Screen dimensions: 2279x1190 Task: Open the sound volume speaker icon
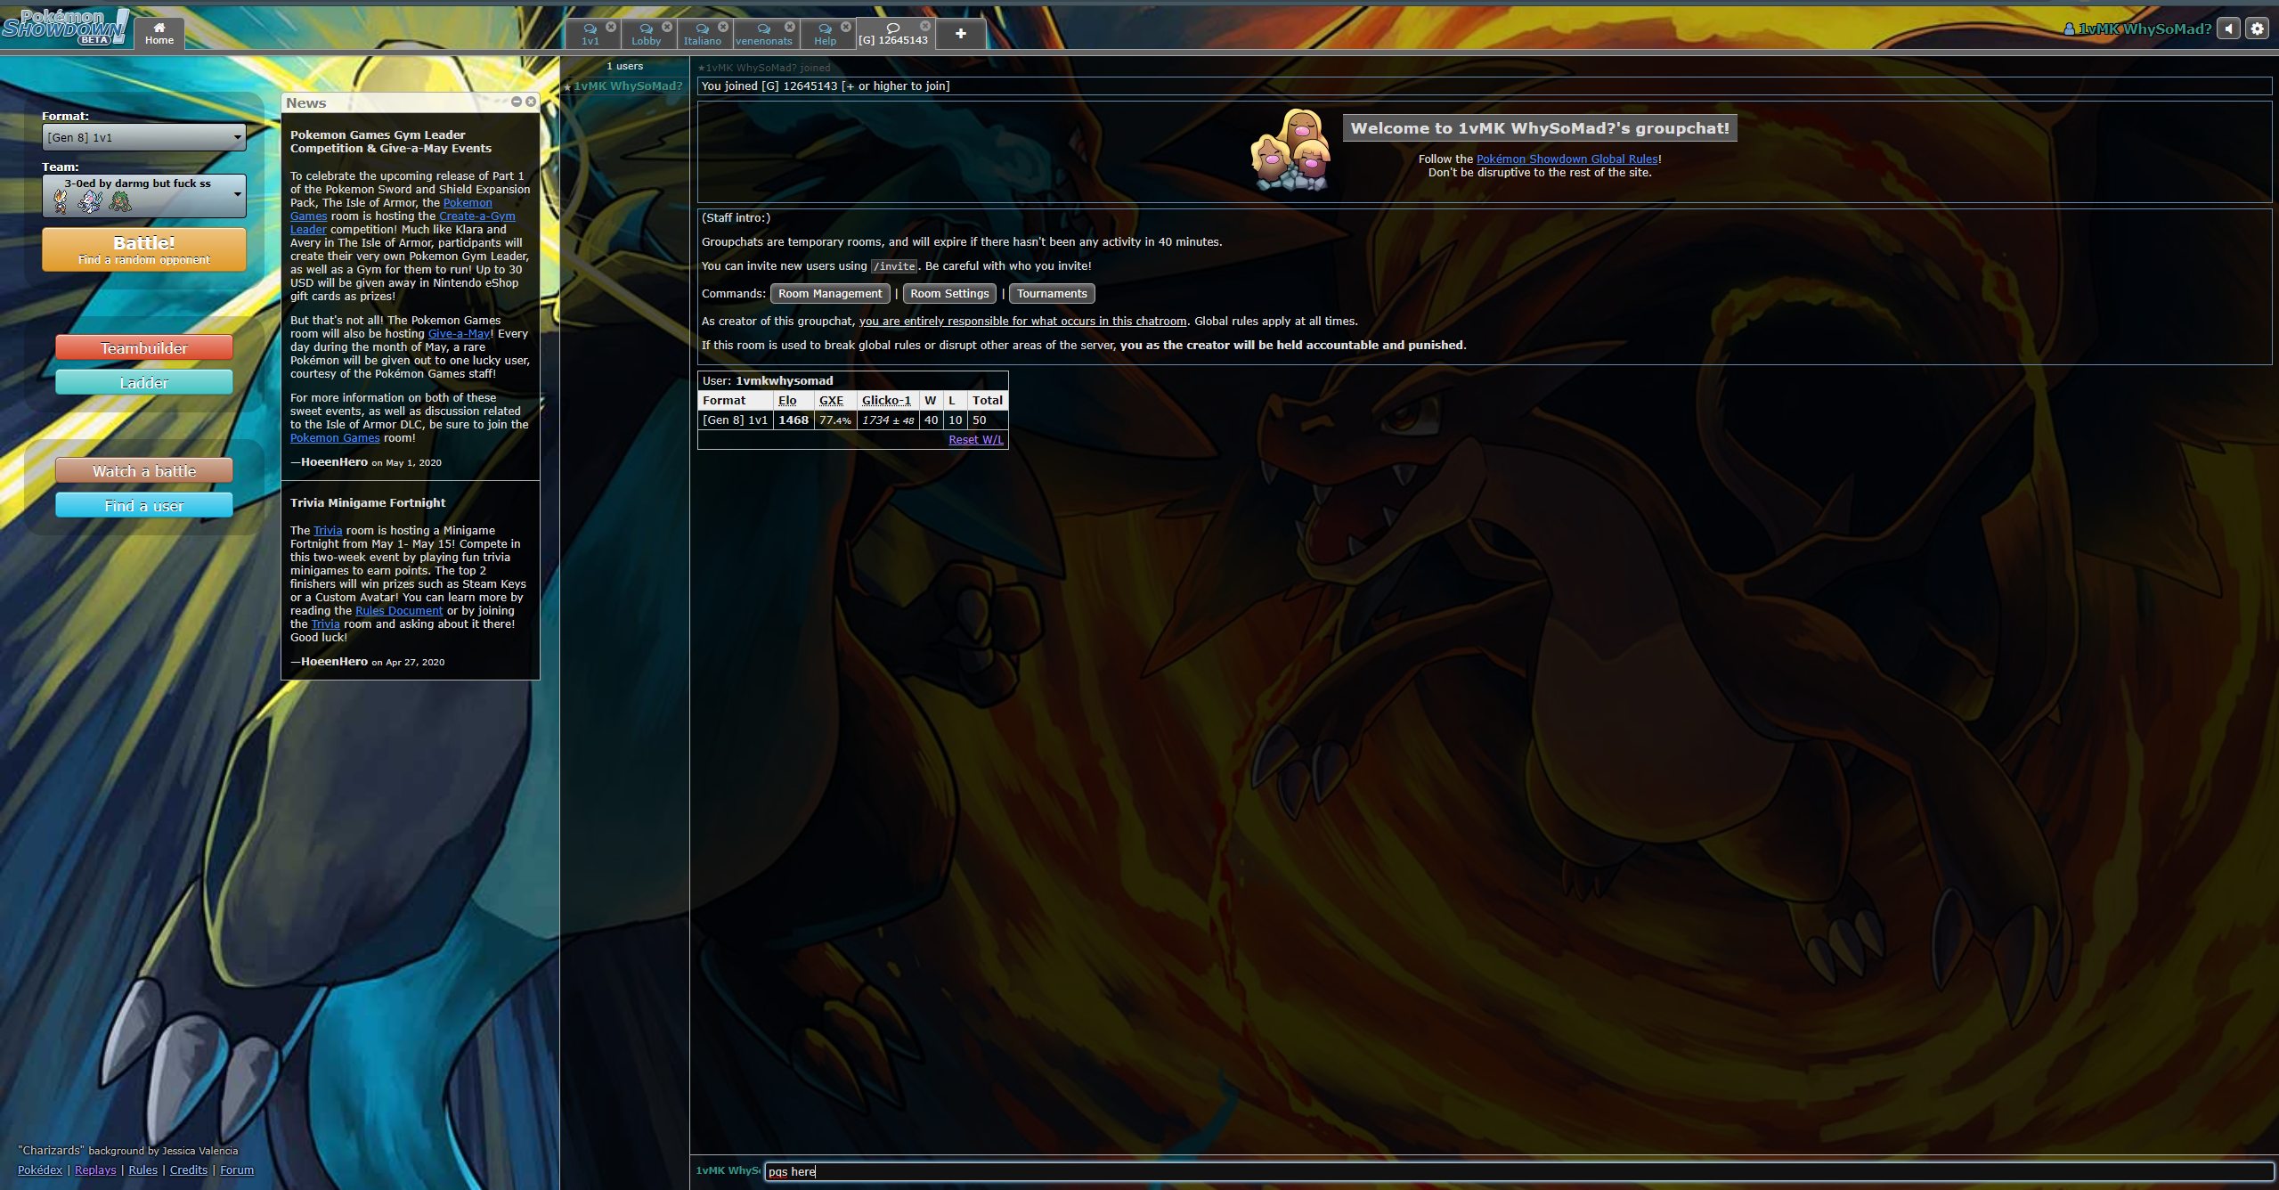coord(2228,29)
